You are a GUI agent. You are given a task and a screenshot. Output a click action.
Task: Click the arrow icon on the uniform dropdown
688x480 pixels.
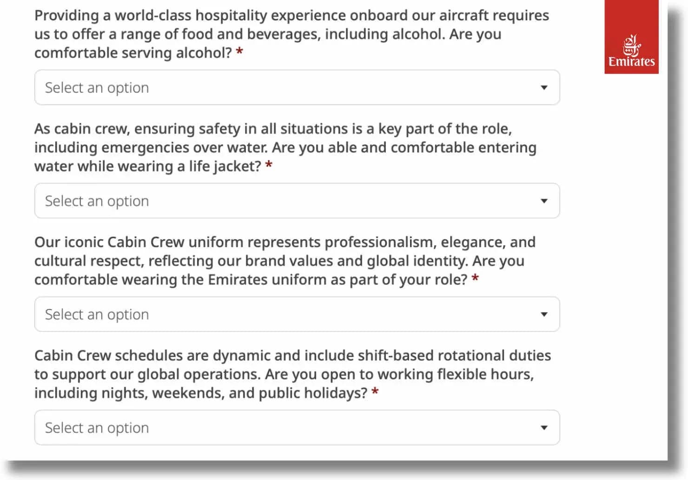click(x=543, y=314)
